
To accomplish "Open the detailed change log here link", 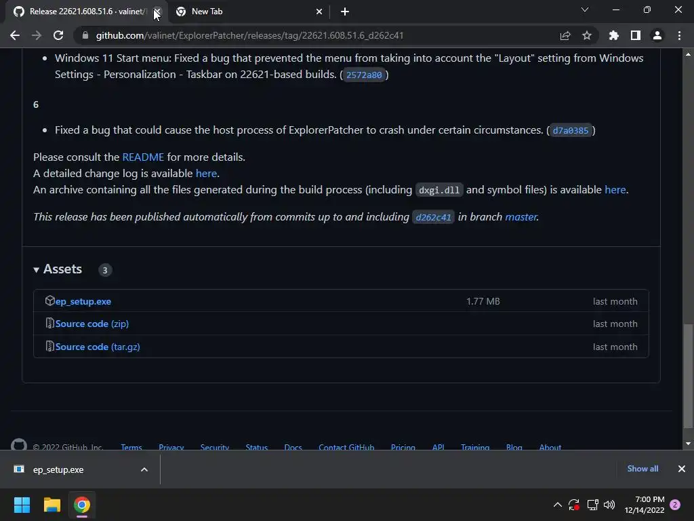I will point(206,173).
